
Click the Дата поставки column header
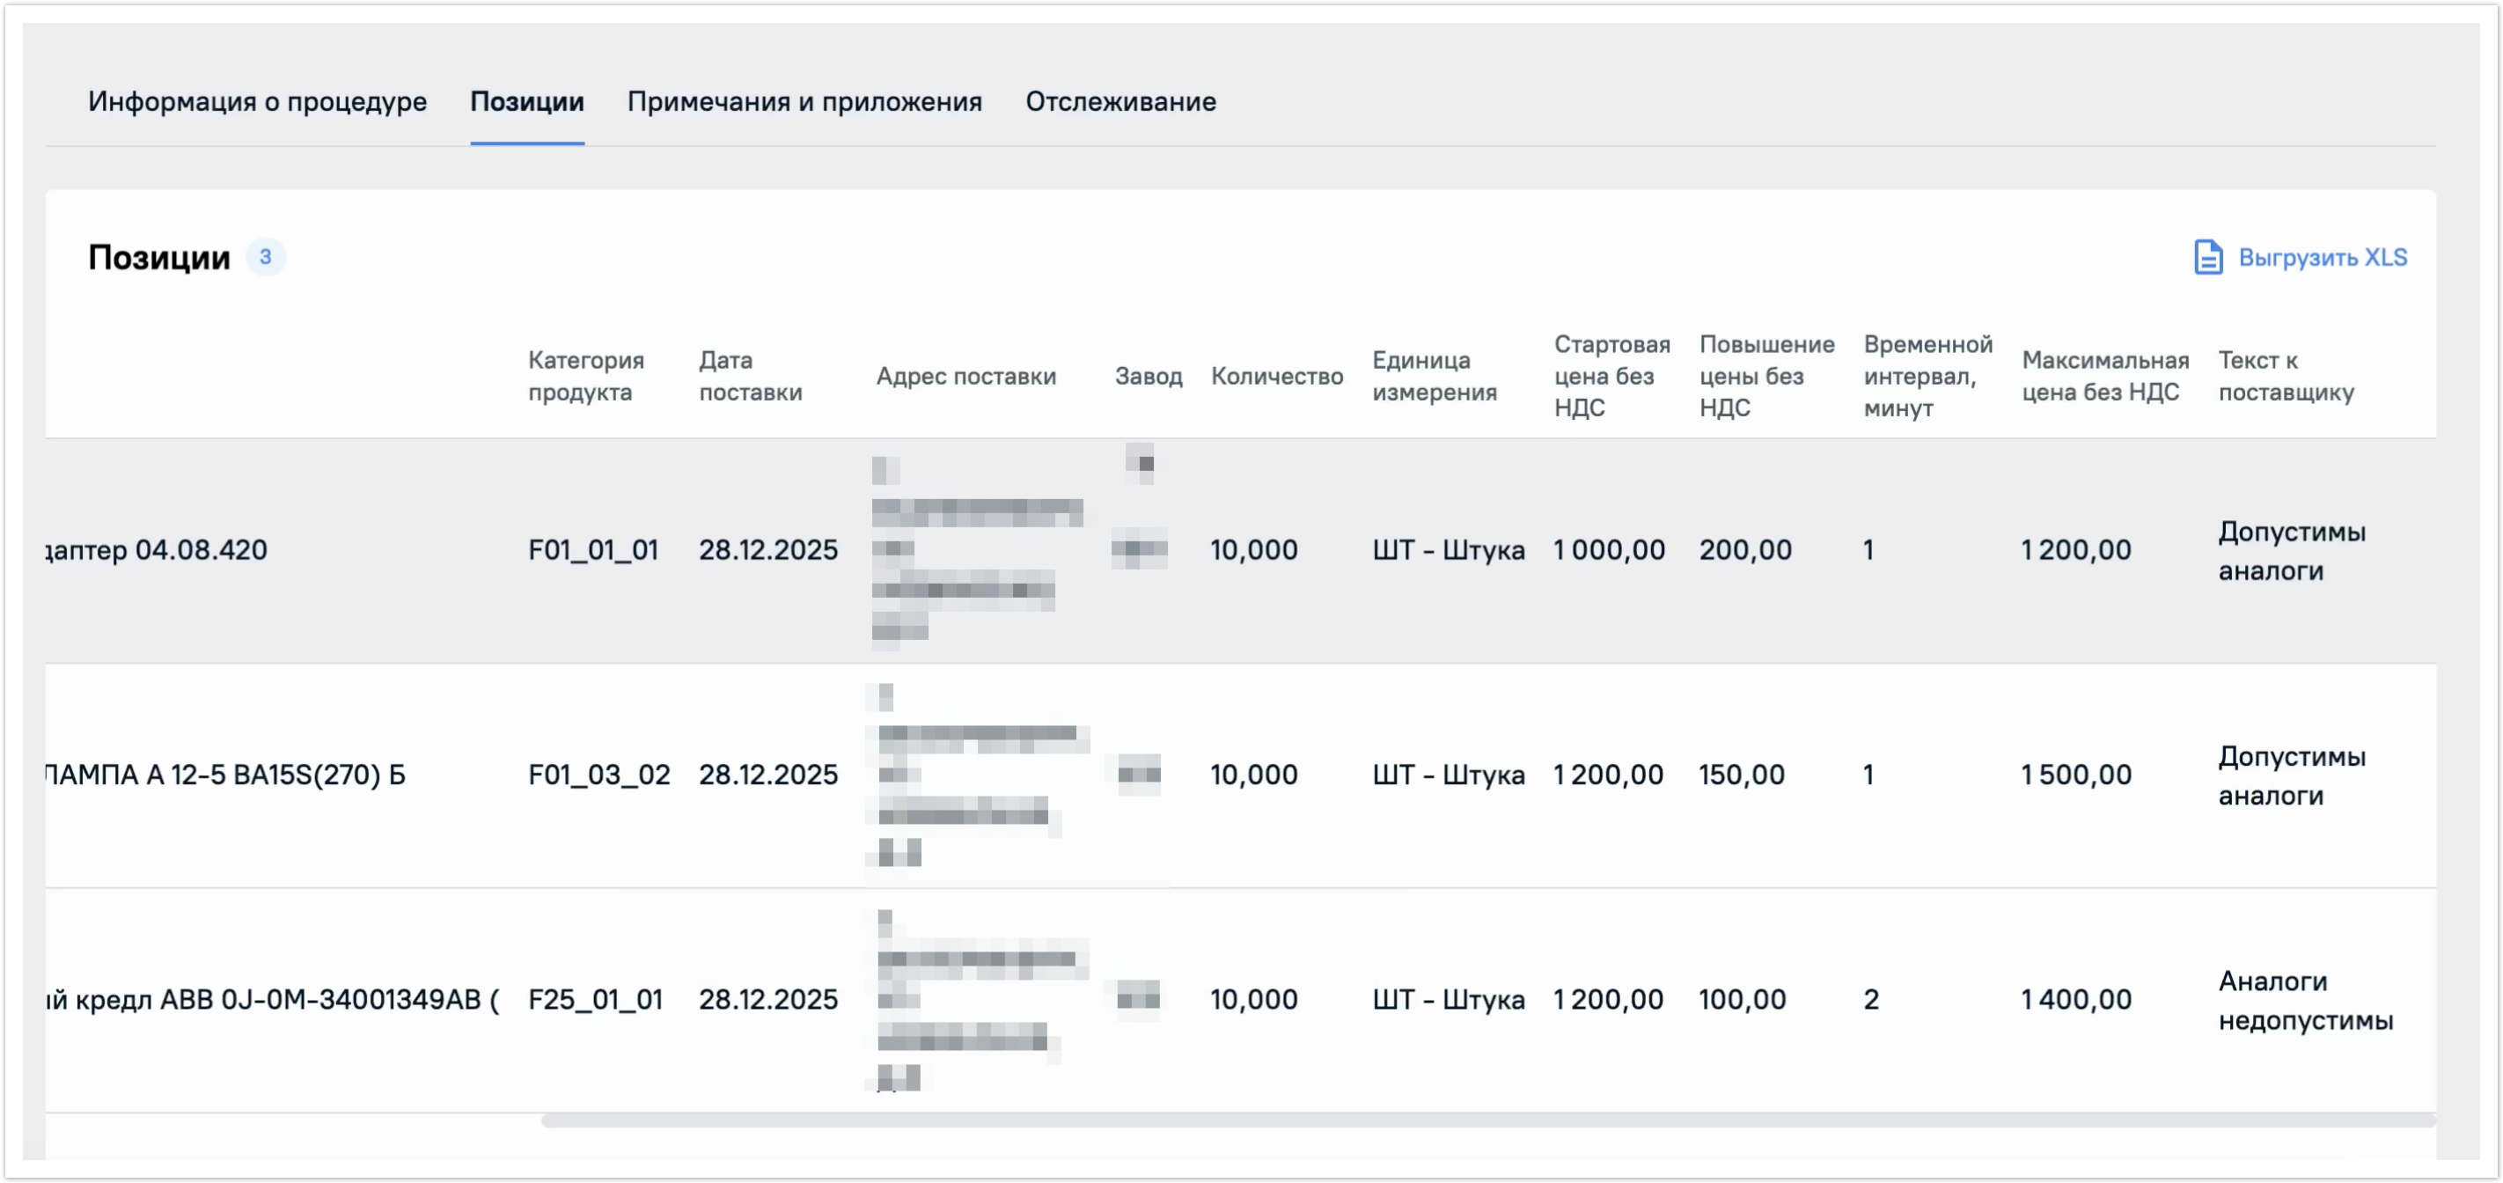click(x=749, y=376)
